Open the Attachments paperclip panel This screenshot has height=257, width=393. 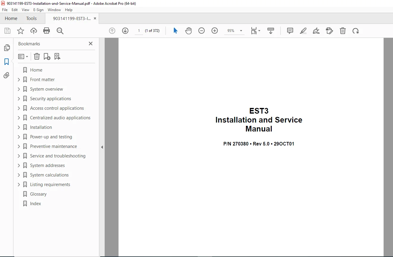coord(7,75)
